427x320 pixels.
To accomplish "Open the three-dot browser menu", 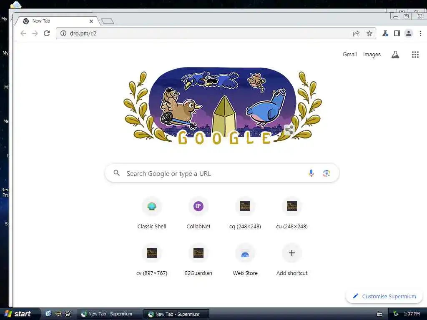I will point(420,33).
